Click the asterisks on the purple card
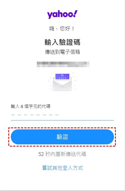This screenshot has width=125, height=191. pyautogui.click(x=62, y=78)
